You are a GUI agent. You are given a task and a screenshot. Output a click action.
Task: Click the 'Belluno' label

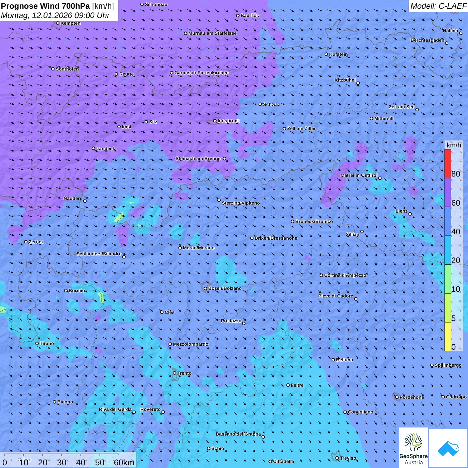click(x=345, y=360)
